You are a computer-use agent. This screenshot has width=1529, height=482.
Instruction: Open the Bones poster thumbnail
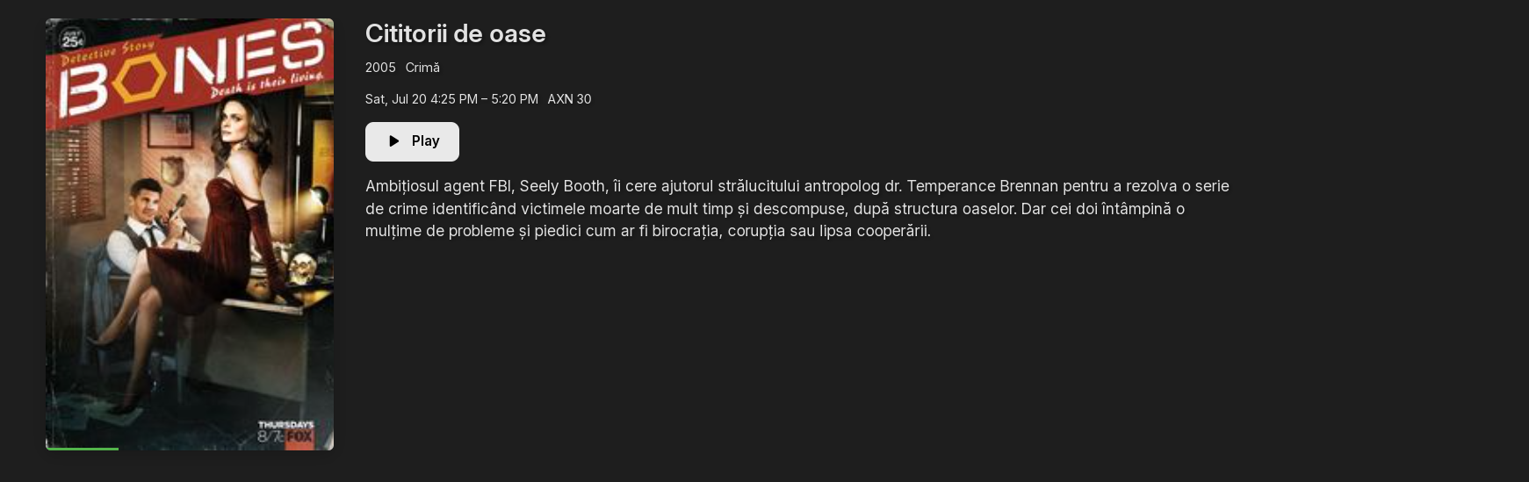[x=190, y=234]
